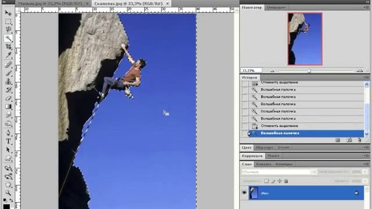Open the Слои panel menu
The width and height of the screenshot is (372, 209).
(x=366, y=164)
